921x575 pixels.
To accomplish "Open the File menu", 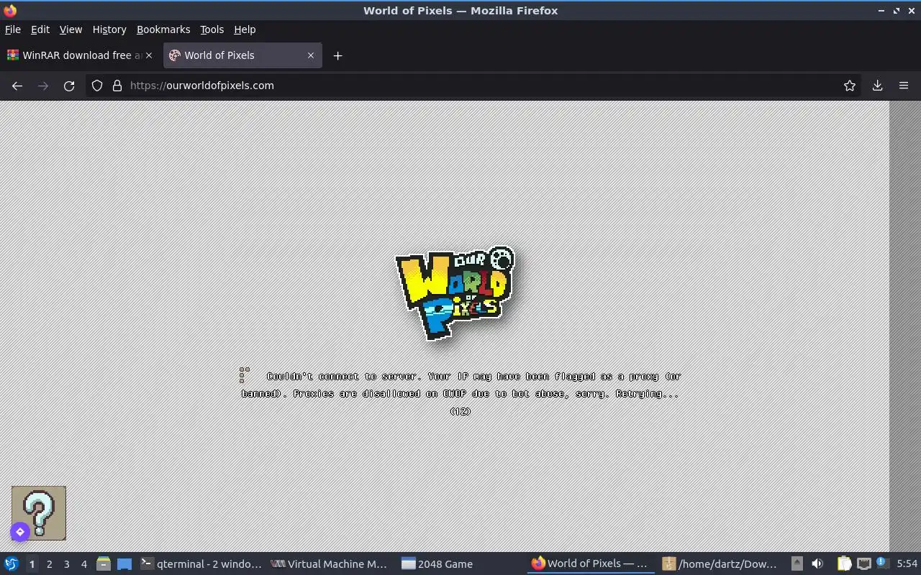I will click(x=13, y=29).
